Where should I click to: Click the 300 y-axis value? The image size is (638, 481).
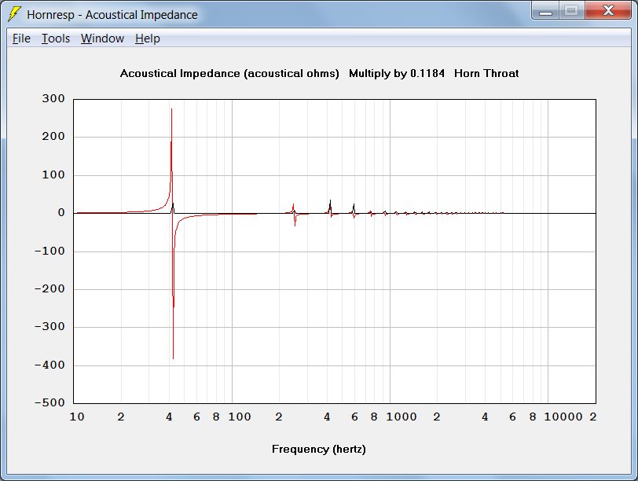pyautogui.click(x=53, y=98)
